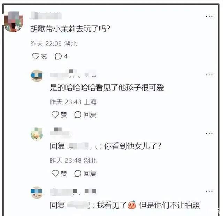This screenshot has height=216, width=223.
Task: Click the 赞 label under top comment
Action: 44,56
